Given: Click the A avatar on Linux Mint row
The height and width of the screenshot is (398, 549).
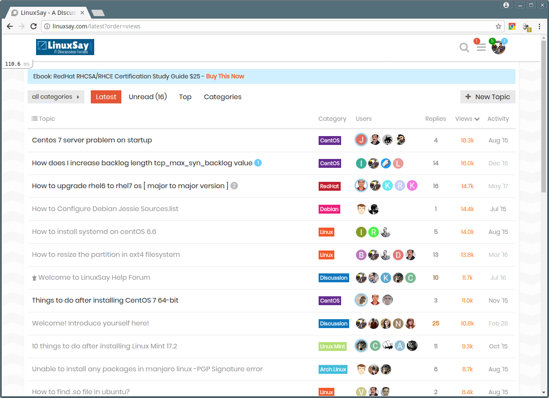Looking at the screenshot, I should coord(400,346).
